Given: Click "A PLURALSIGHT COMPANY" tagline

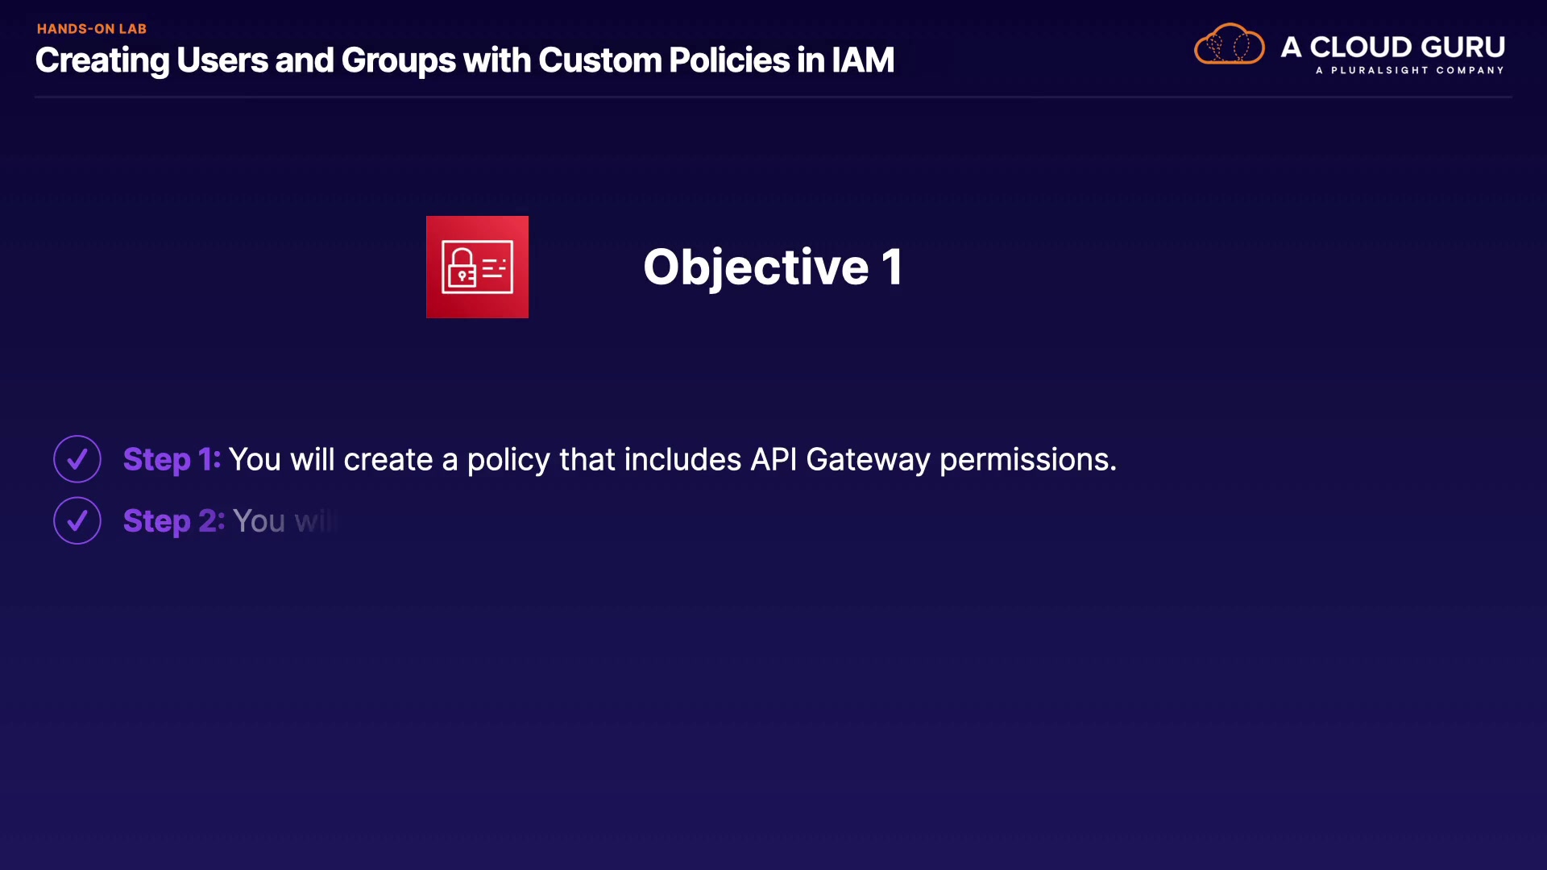Looking at the screenshot, I should click(1409, 71).
